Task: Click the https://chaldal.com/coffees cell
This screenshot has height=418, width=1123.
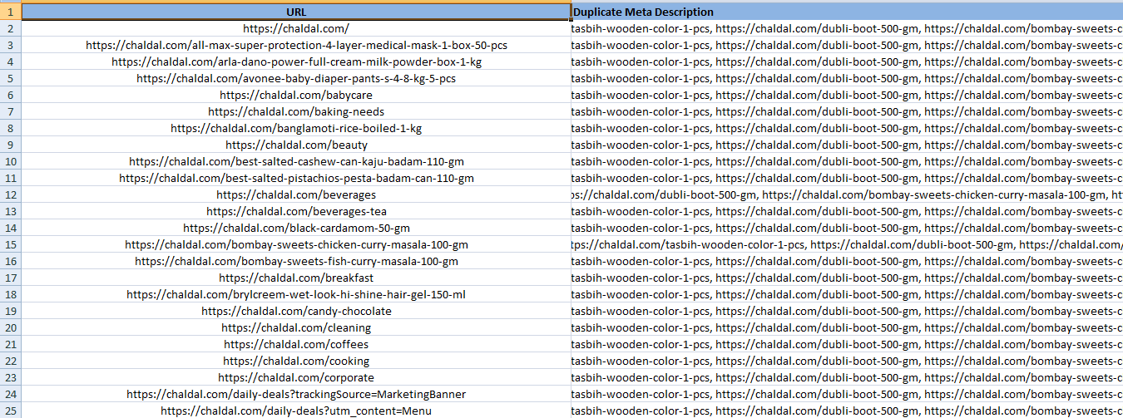Action: [x=296, y=344]
